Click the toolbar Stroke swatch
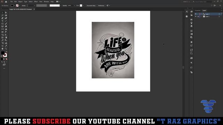 [5, 55]
